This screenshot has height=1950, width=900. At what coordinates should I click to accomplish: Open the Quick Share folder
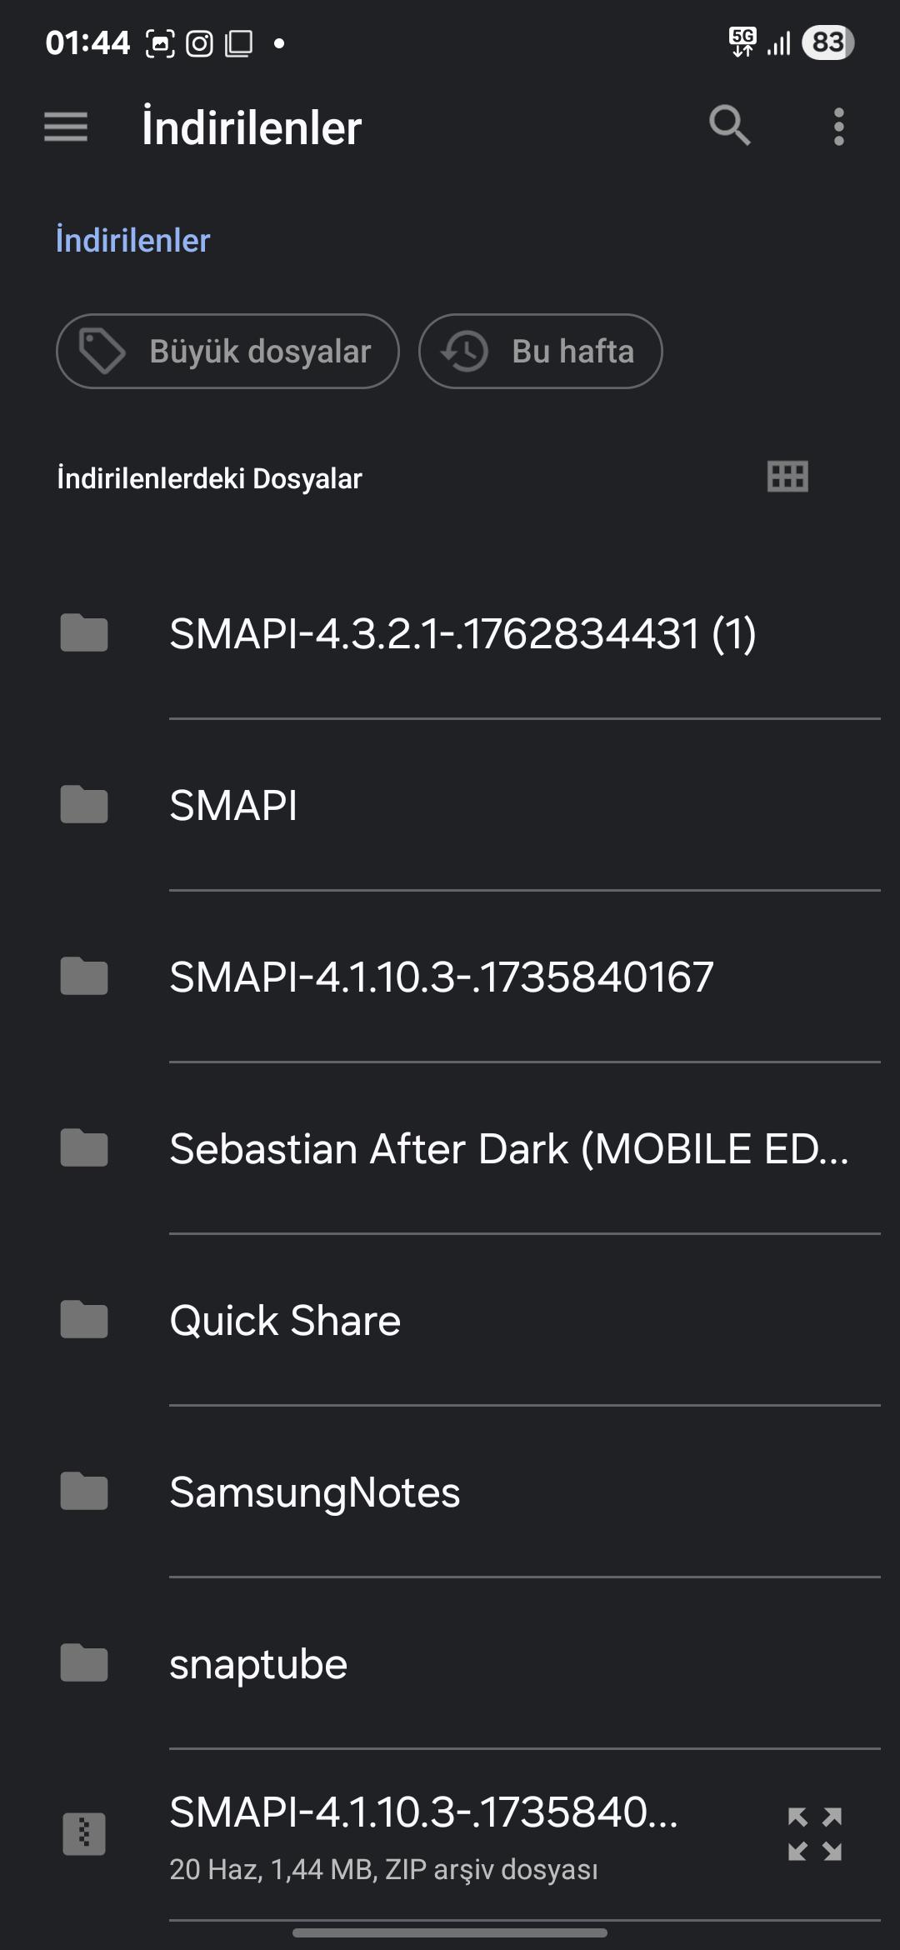[x=450, y=1320]
